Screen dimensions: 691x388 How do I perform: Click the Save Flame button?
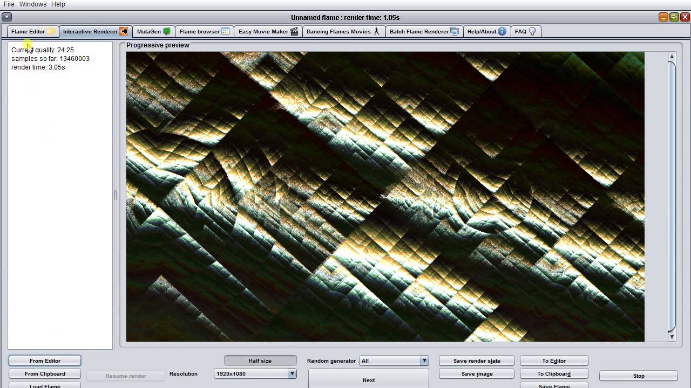coord(554,385)
